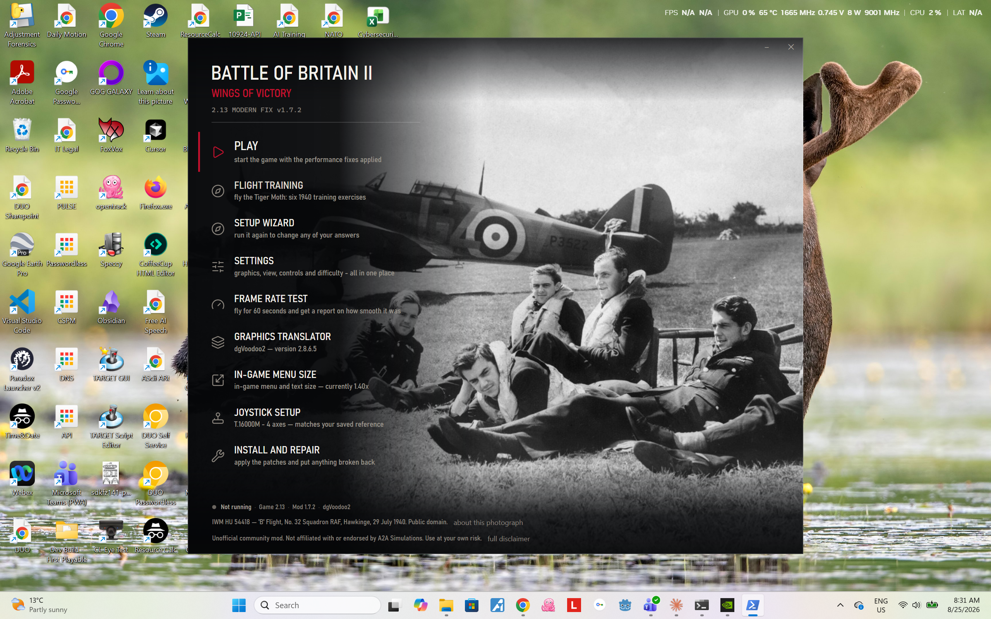Open the Windows Start menu

click(239, 605)
